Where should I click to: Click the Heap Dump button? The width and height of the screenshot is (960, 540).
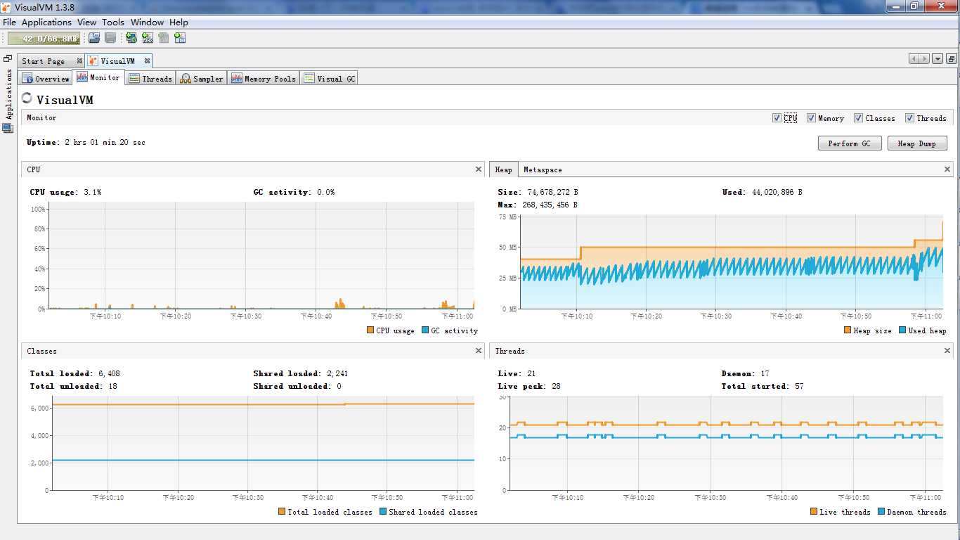[x=916, y=143]
